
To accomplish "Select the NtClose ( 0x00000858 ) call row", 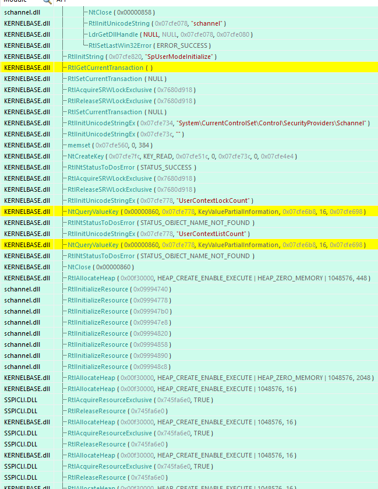I will point(189,12).
